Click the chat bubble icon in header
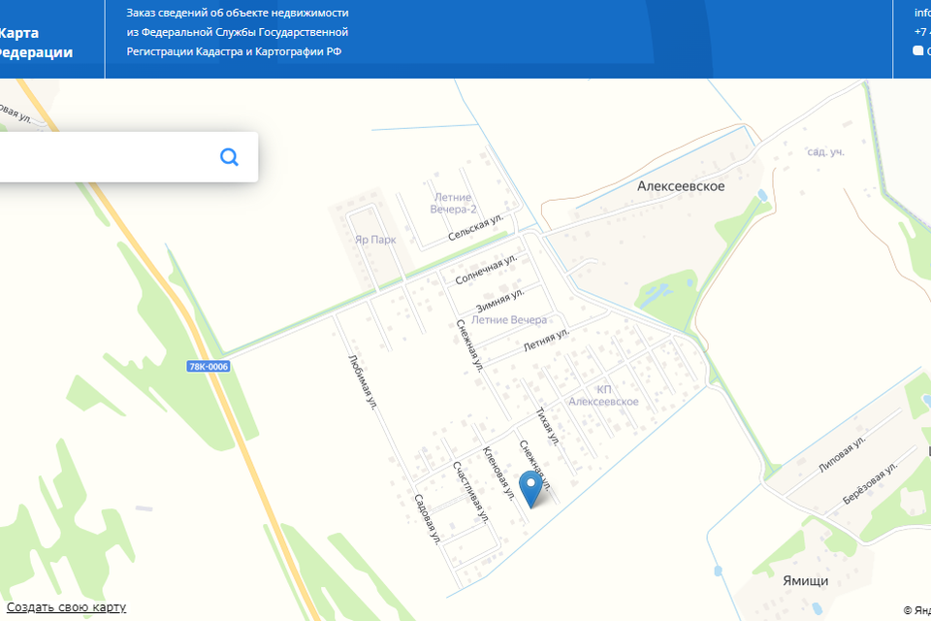The width and height of the screenshot is (931, 621). coord(918,51)
